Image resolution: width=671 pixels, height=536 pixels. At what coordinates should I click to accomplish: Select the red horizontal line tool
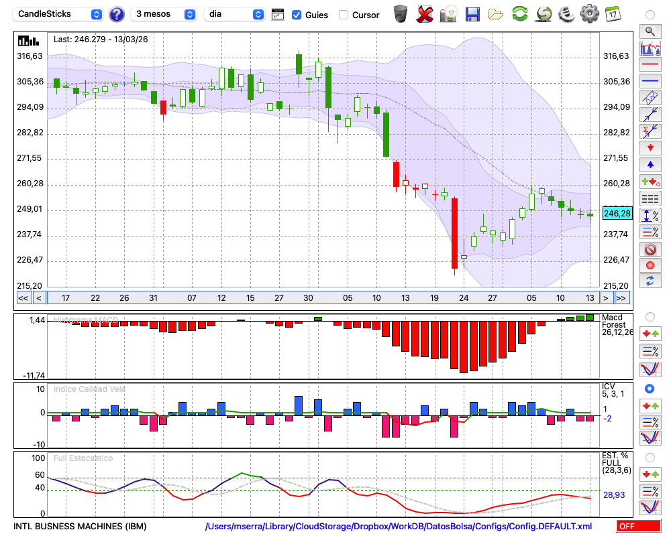[650, 65]
